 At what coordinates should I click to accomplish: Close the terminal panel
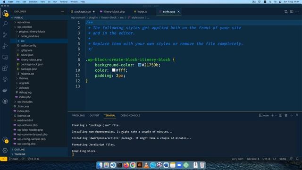point(297,115)
